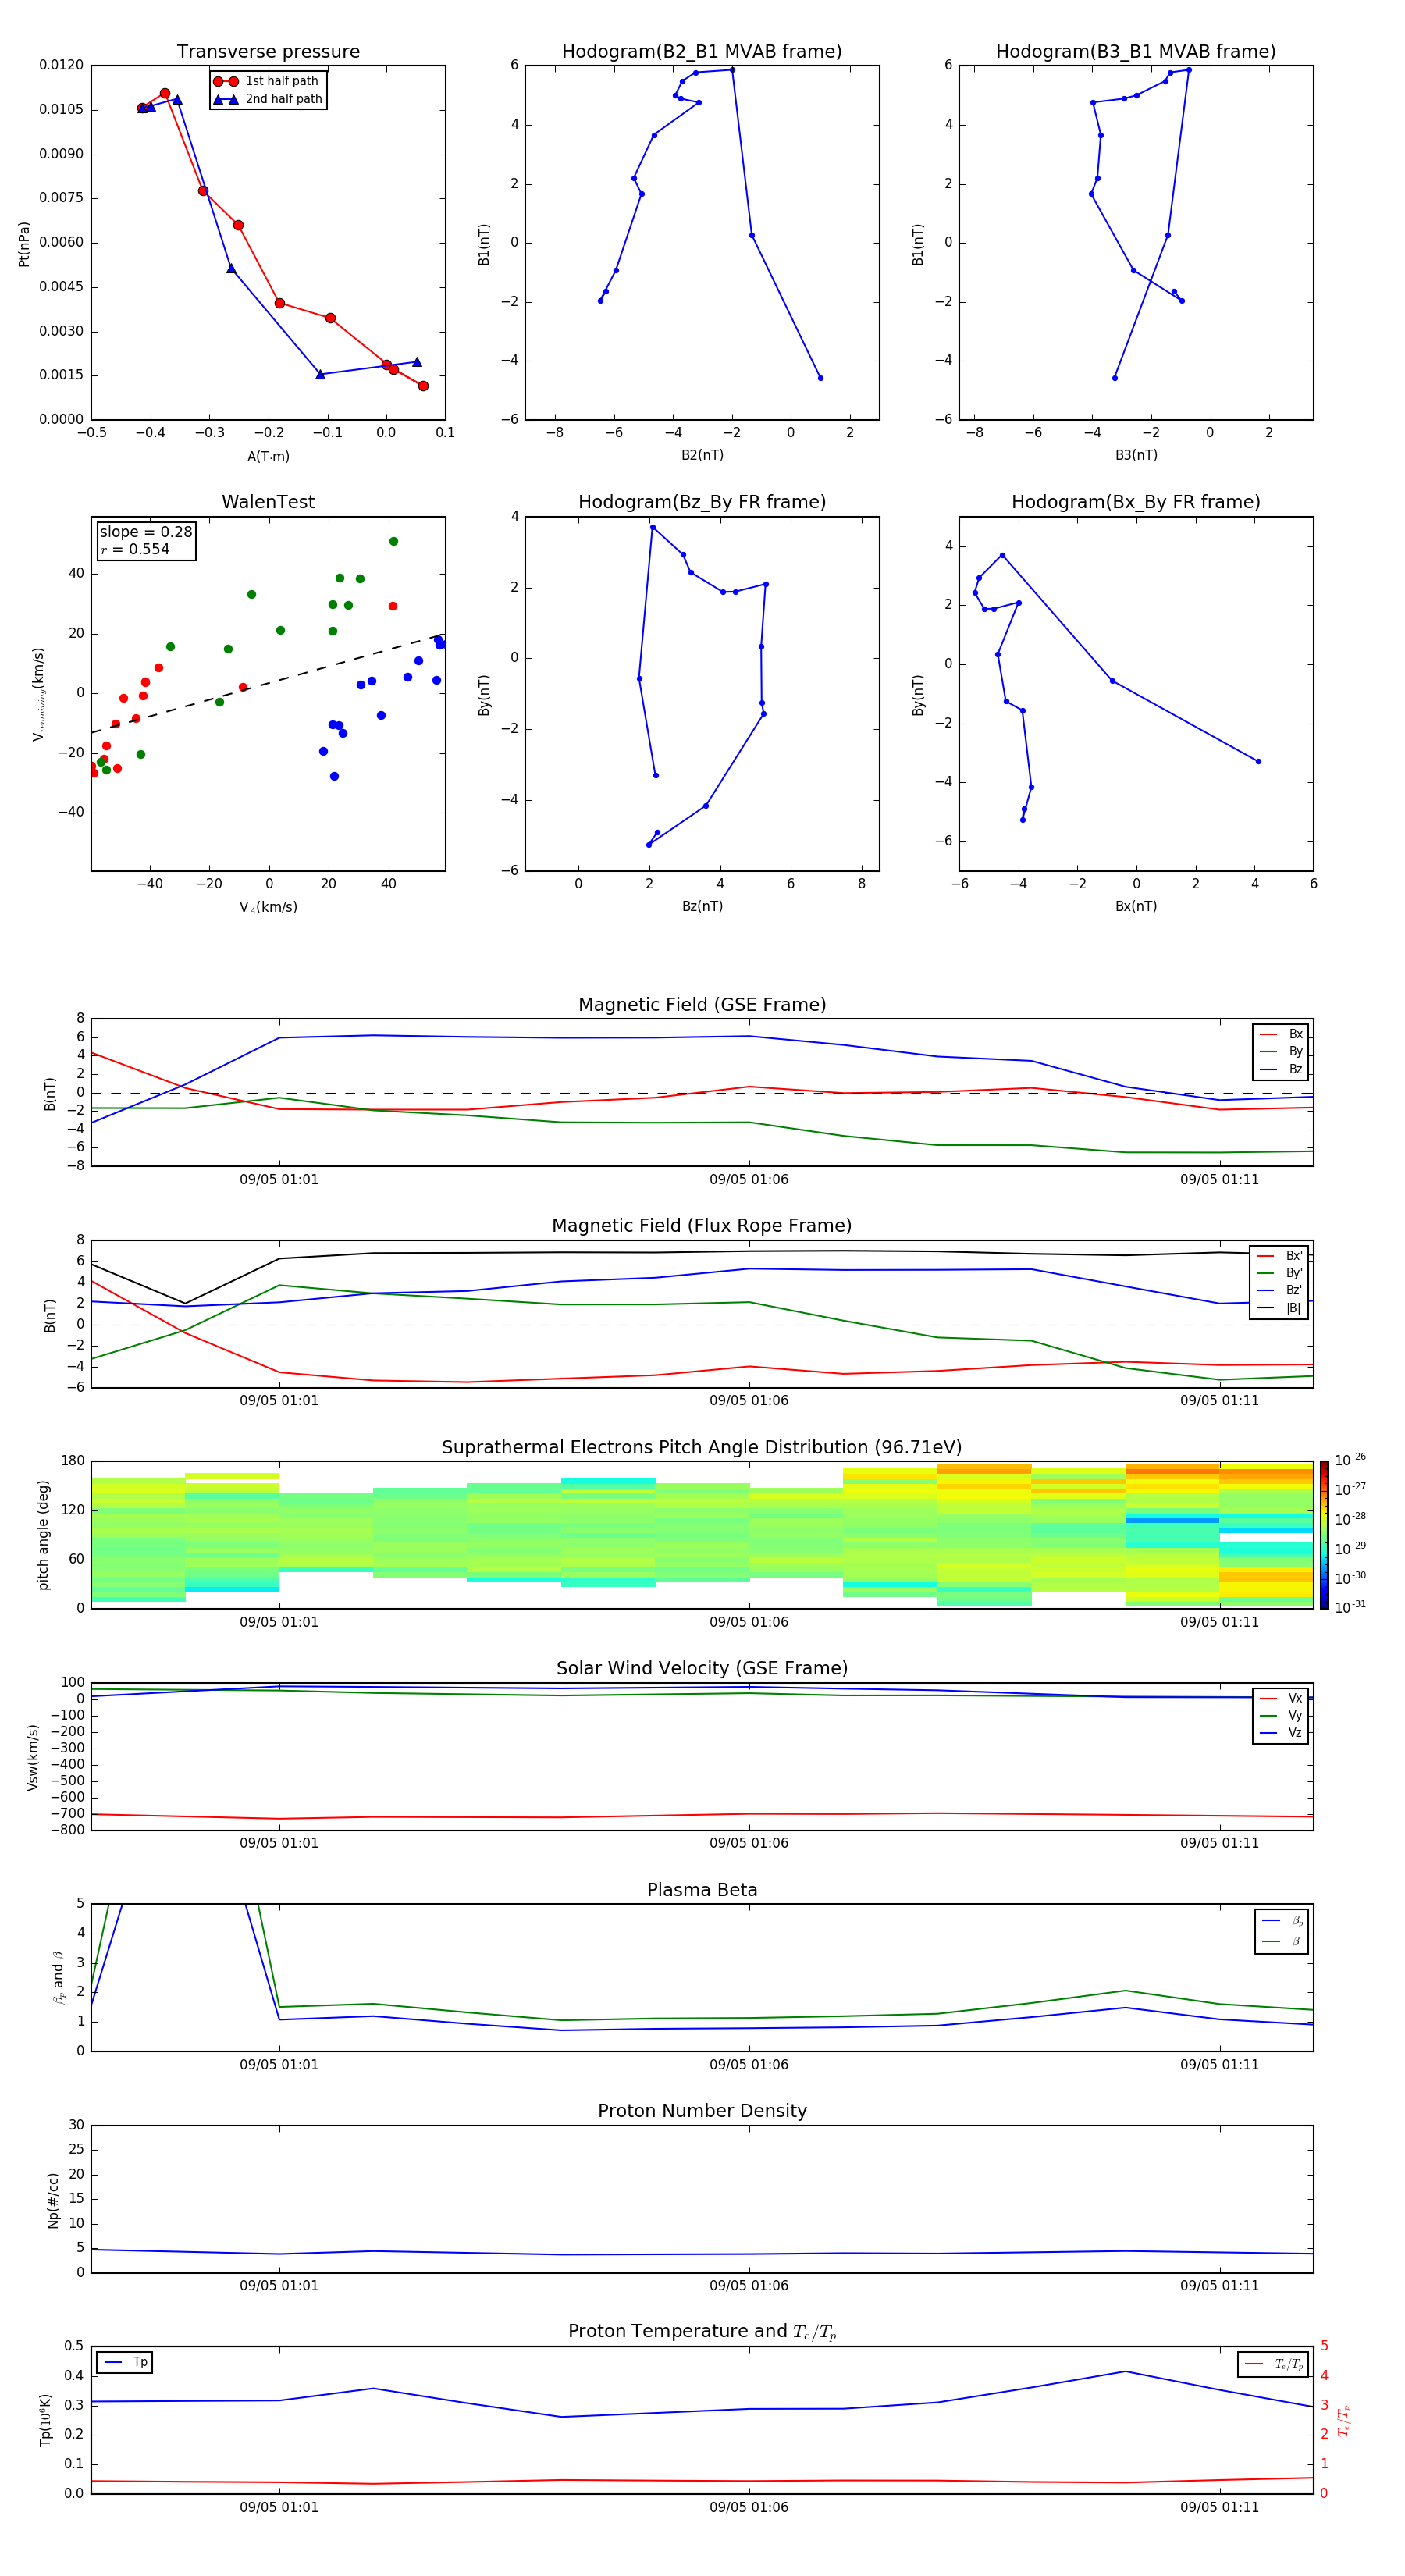Select "By'" in the flux rope legend

coord(1280,1273)
